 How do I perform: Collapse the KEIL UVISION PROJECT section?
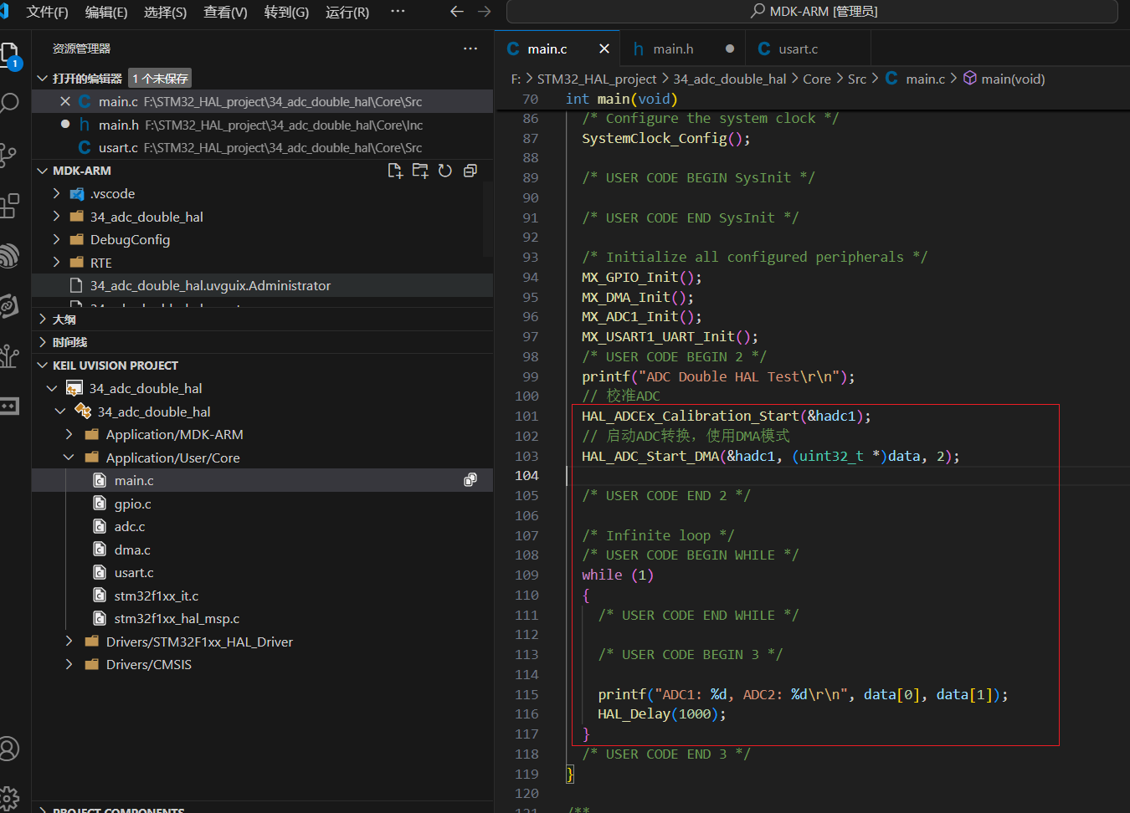(x=43, y=366)
